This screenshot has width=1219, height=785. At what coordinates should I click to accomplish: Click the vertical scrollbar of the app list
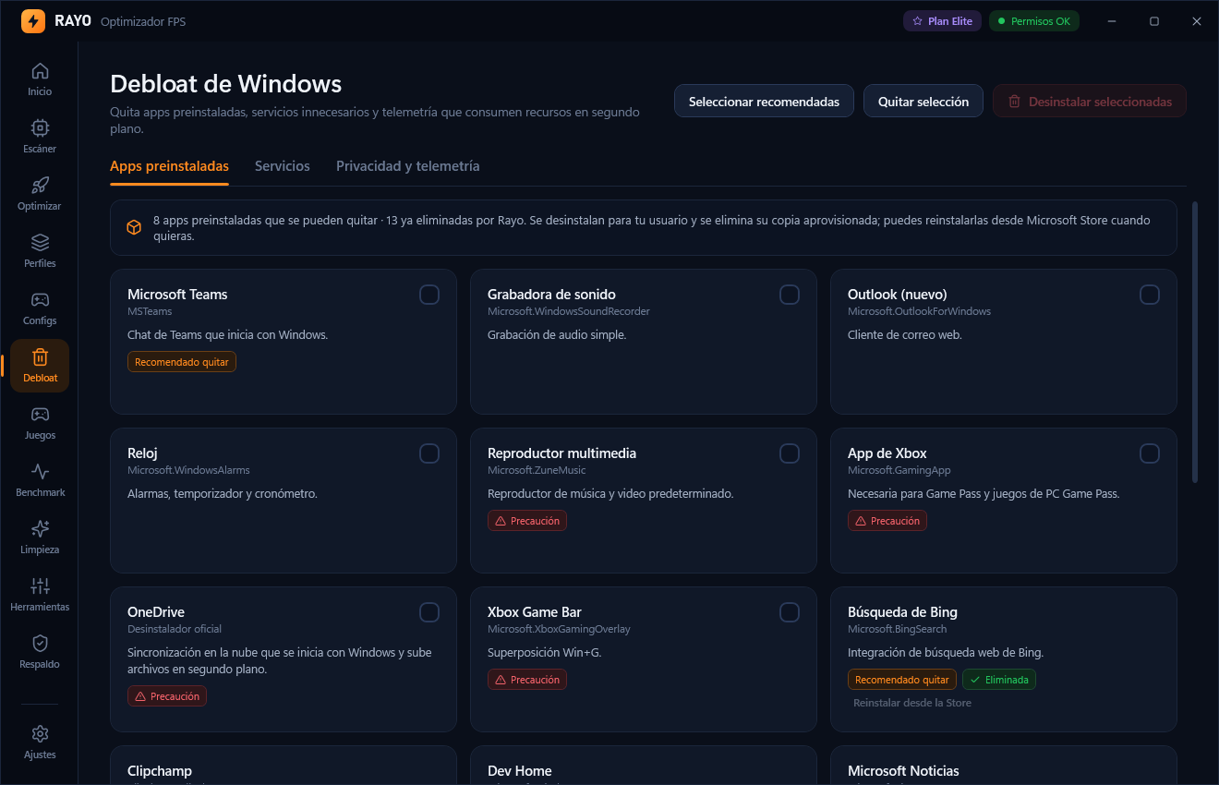point(1195,342)
